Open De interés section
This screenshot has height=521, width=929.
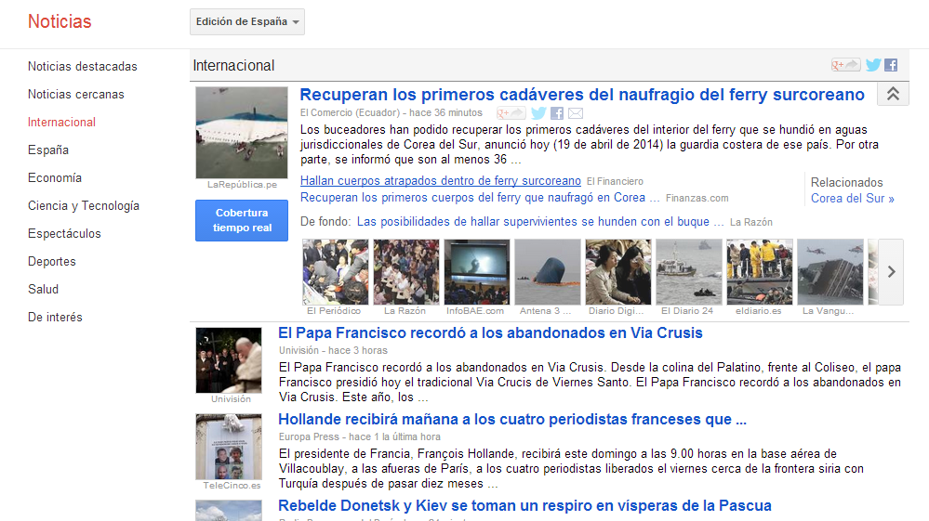55,317
